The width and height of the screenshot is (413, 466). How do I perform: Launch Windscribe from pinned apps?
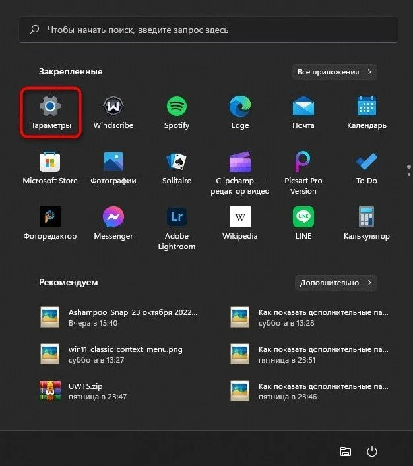click(113, 112)
